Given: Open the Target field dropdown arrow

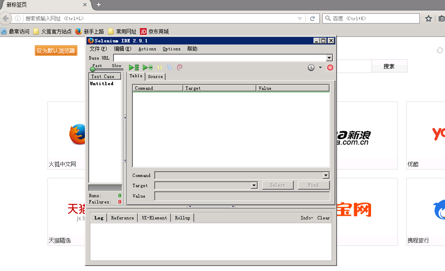Looking at the screenshot, I should [254, 185].
